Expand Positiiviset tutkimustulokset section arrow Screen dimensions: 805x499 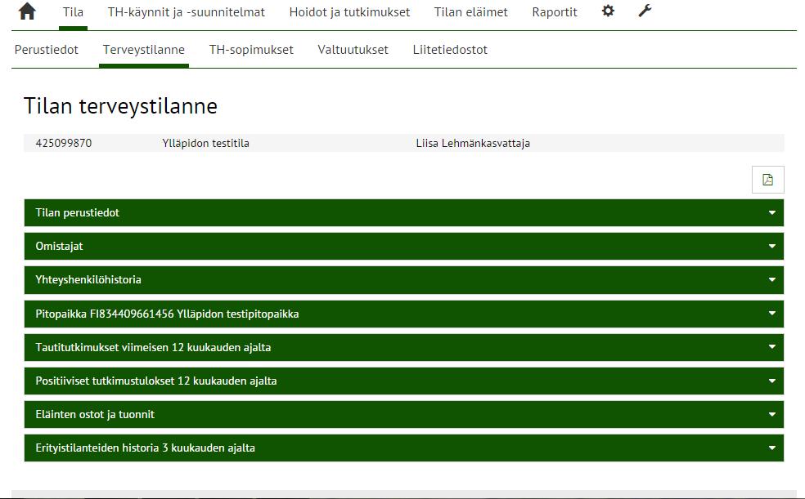[771, 381]
